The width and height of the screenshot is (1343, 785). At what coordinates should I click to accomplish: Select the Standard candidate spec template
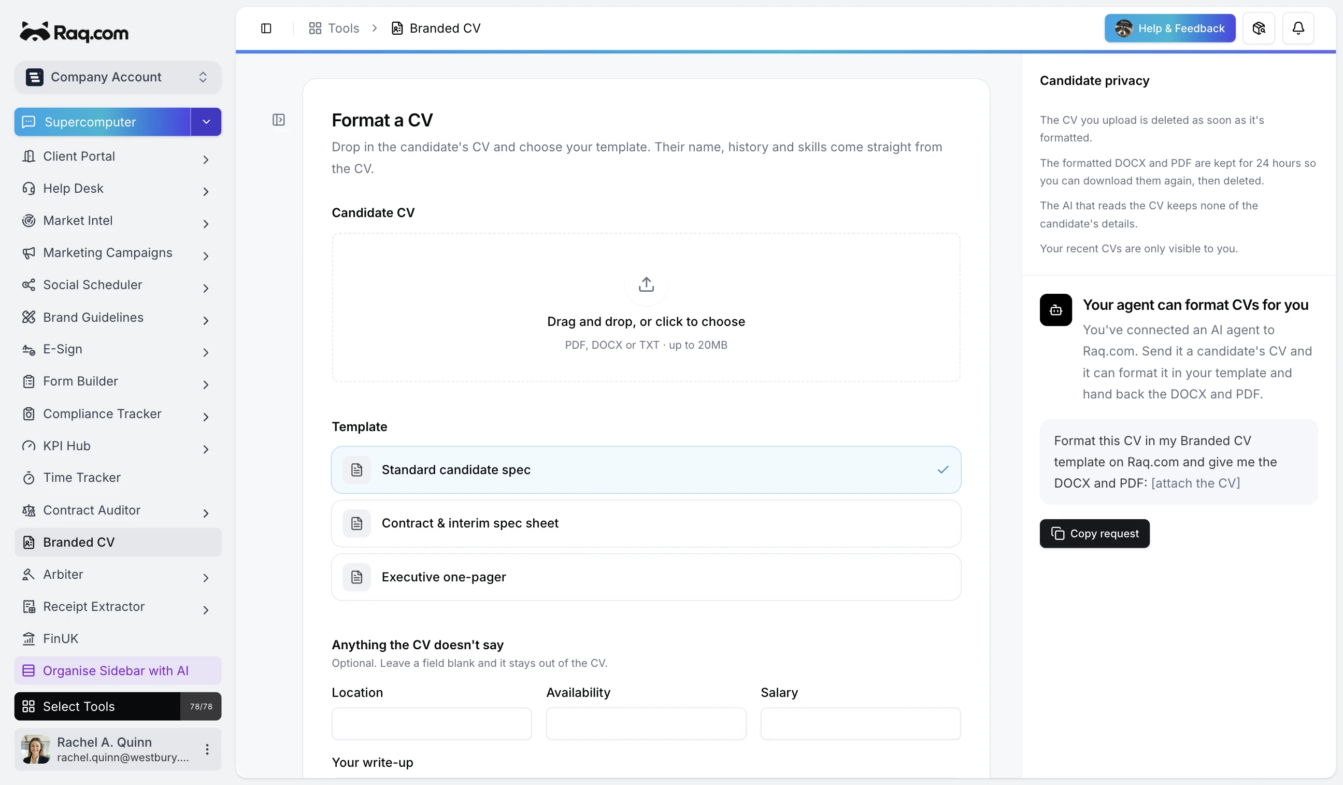click(646, 470)
